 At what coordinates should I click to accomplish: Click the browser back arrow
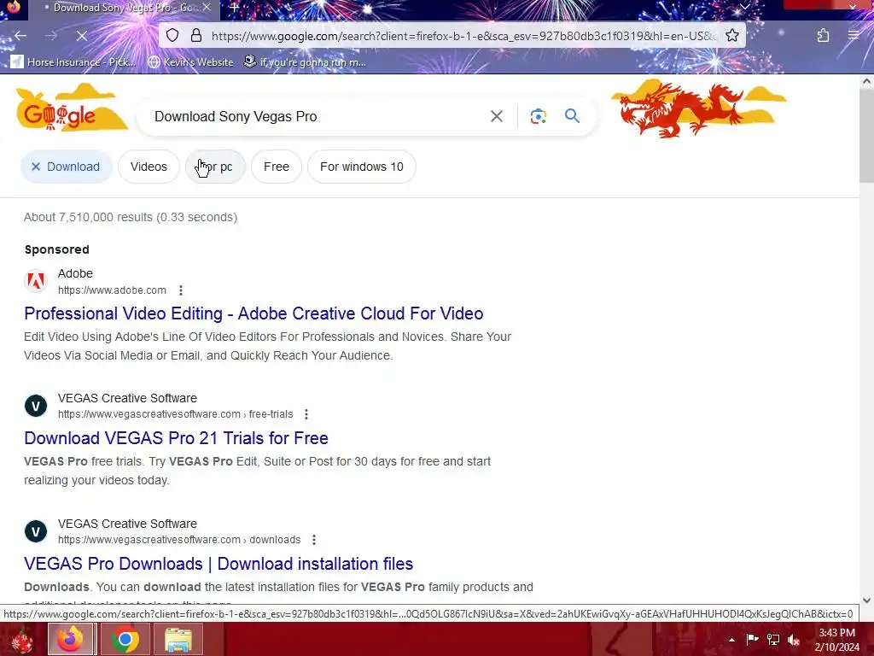coord(20,36)
